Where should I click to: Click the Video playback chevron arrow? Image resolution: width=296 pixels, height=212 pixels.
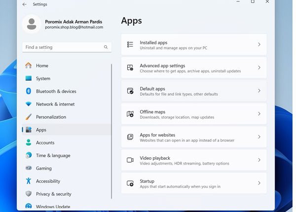pos(259,160)
